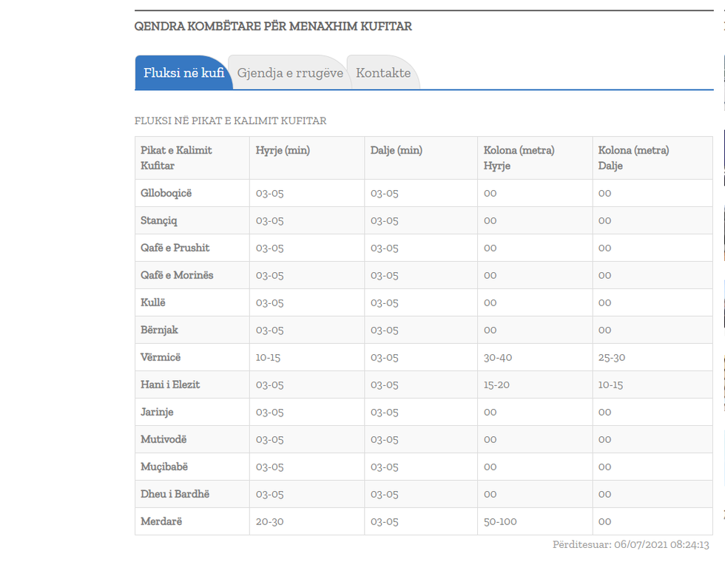The width and height of the screenshot is (725, 562).
Task: Click the Kolona (metra) Hyrje header
Action: (x=519, y=158)
